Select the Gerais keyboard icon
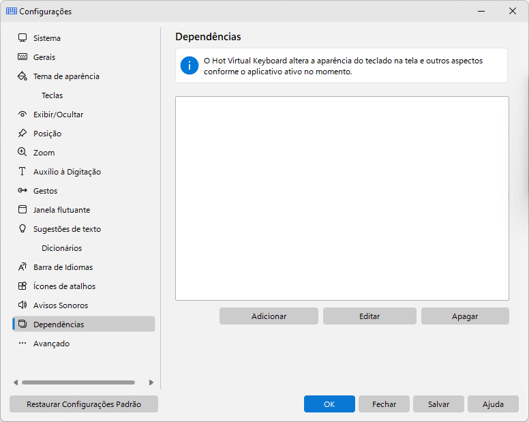This screenshot has height=422, width=529. pos(22,57)
